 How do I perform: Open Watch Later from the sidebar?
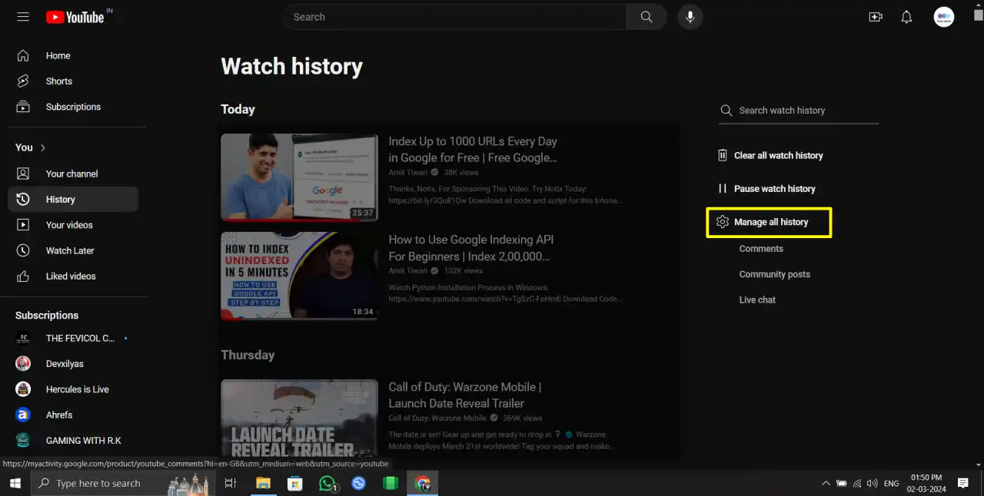[x=70, y=250]
